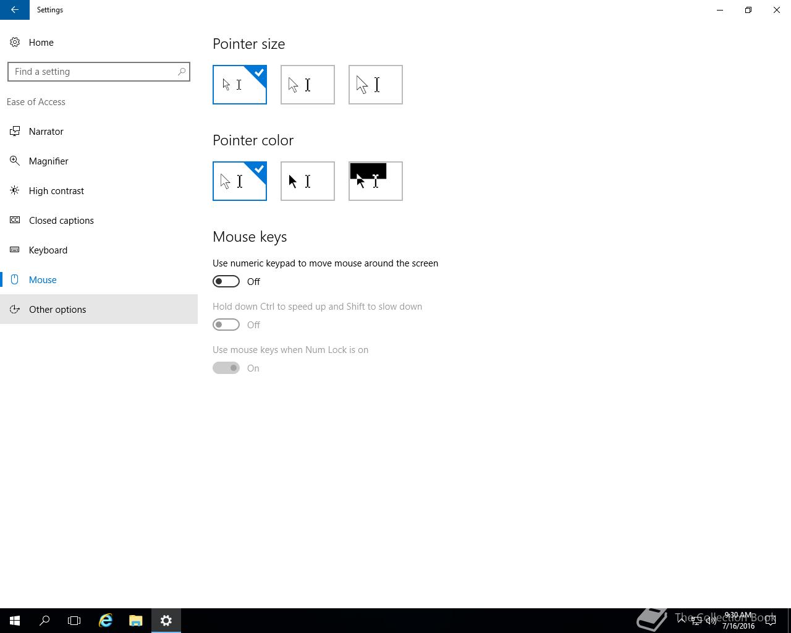
Task: Open High contrast settings
Action: pyautogui.click(x=99, y=190)
